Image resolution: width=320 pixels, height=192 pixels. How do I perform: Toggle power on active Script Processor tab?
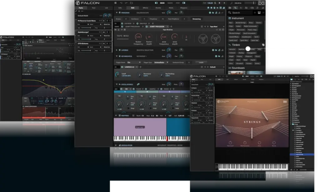pyautogui.click(x=147, y=27)
